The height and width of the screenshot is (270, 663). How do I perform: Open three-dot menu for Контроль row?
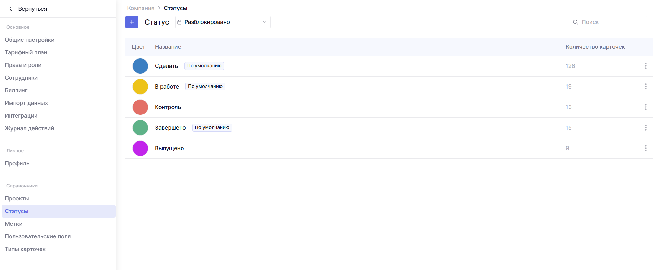[645, 107]
